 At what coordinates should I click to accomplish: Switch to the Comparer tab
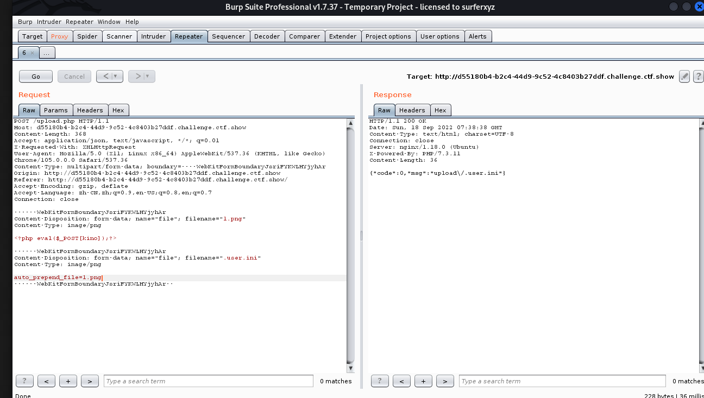point(305,36)
